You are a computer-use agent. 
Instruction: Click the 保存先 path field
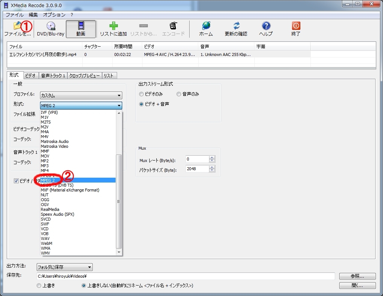(x=186, y=276)
